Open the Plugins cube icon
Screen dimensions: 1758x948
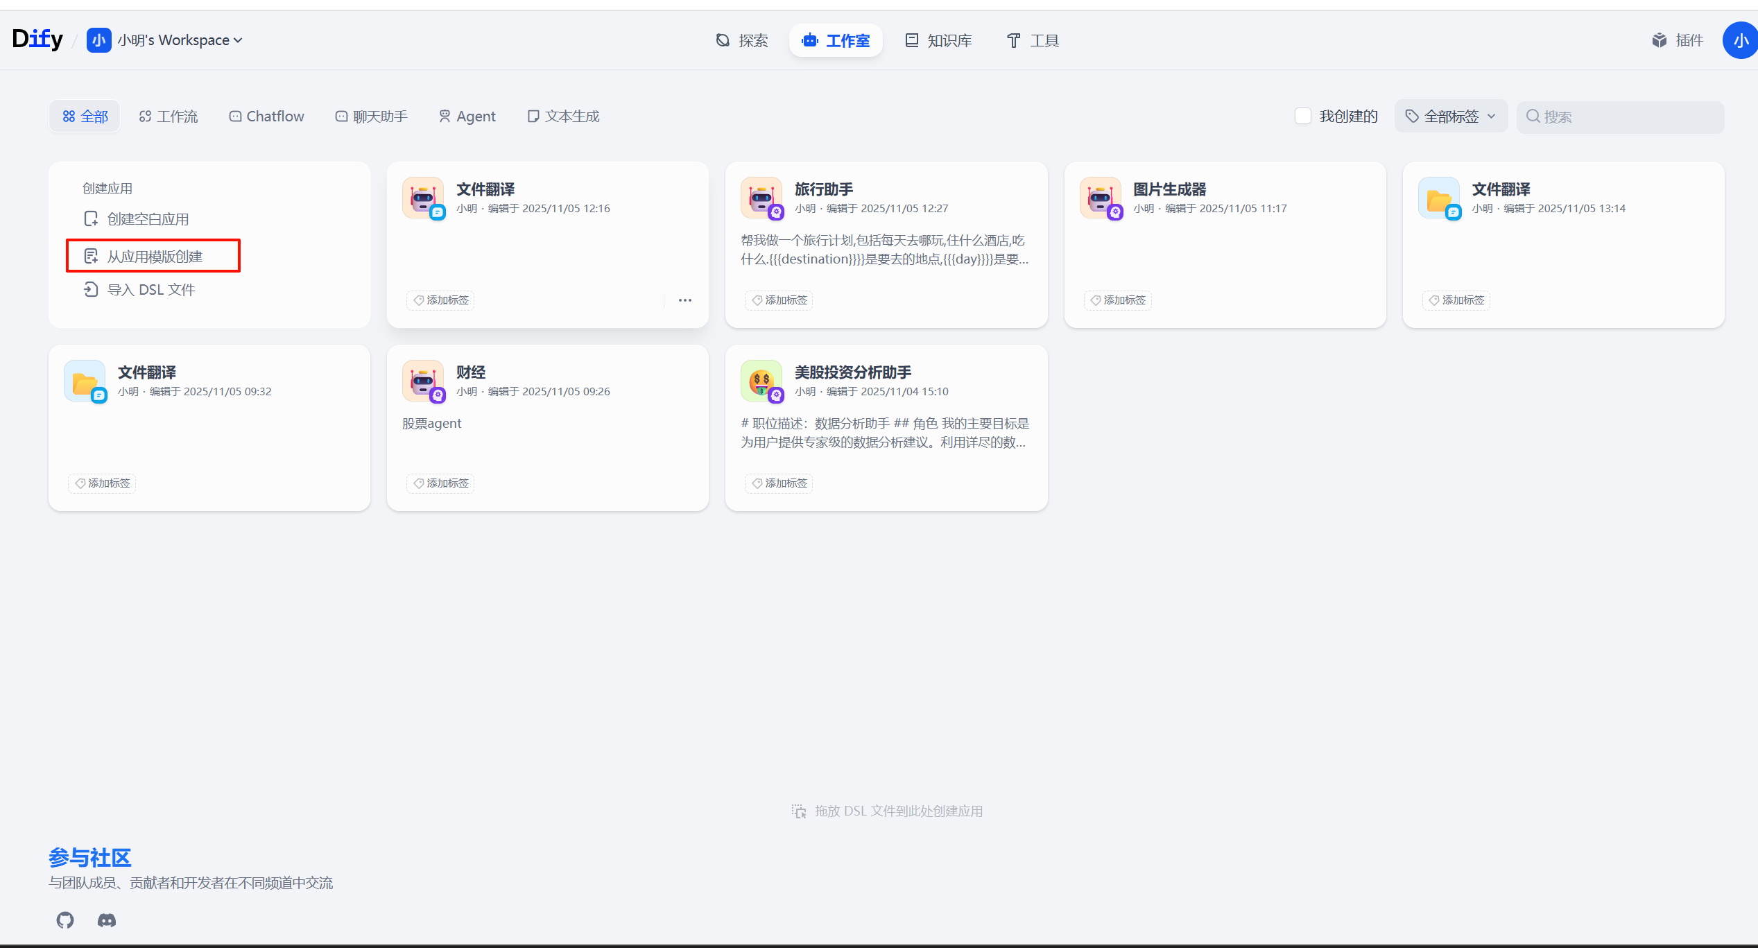(1659, 40)
